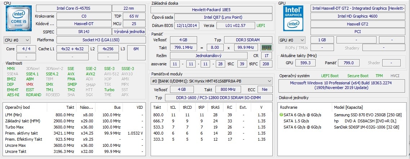Click the Intel Core i5 logo
The image size is (410, 159).
[19, 18]
